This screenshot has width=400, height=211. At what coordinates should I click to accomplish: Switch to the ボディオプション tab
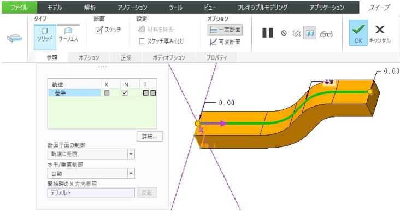[169, 58]
